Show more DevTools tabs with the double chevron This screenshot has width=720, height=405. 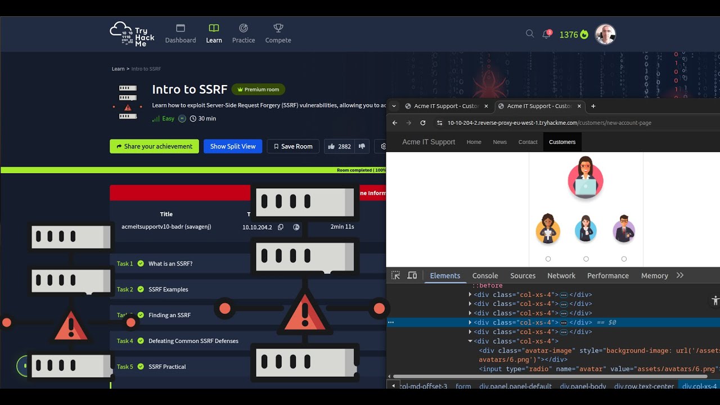point(680,275)
